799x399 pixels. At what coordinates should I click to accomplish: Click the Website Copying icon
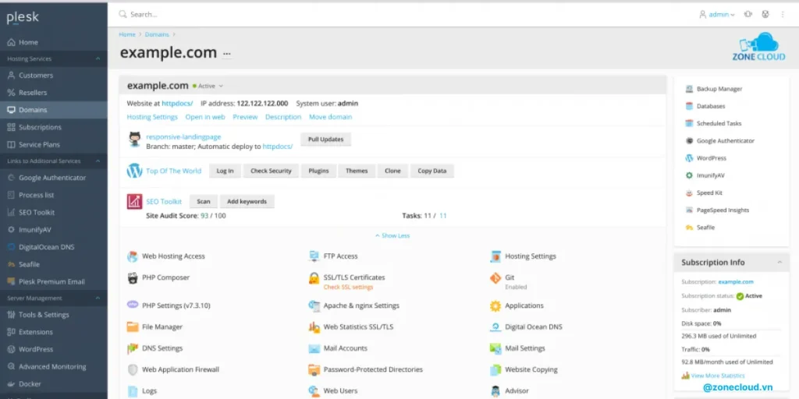495,370
